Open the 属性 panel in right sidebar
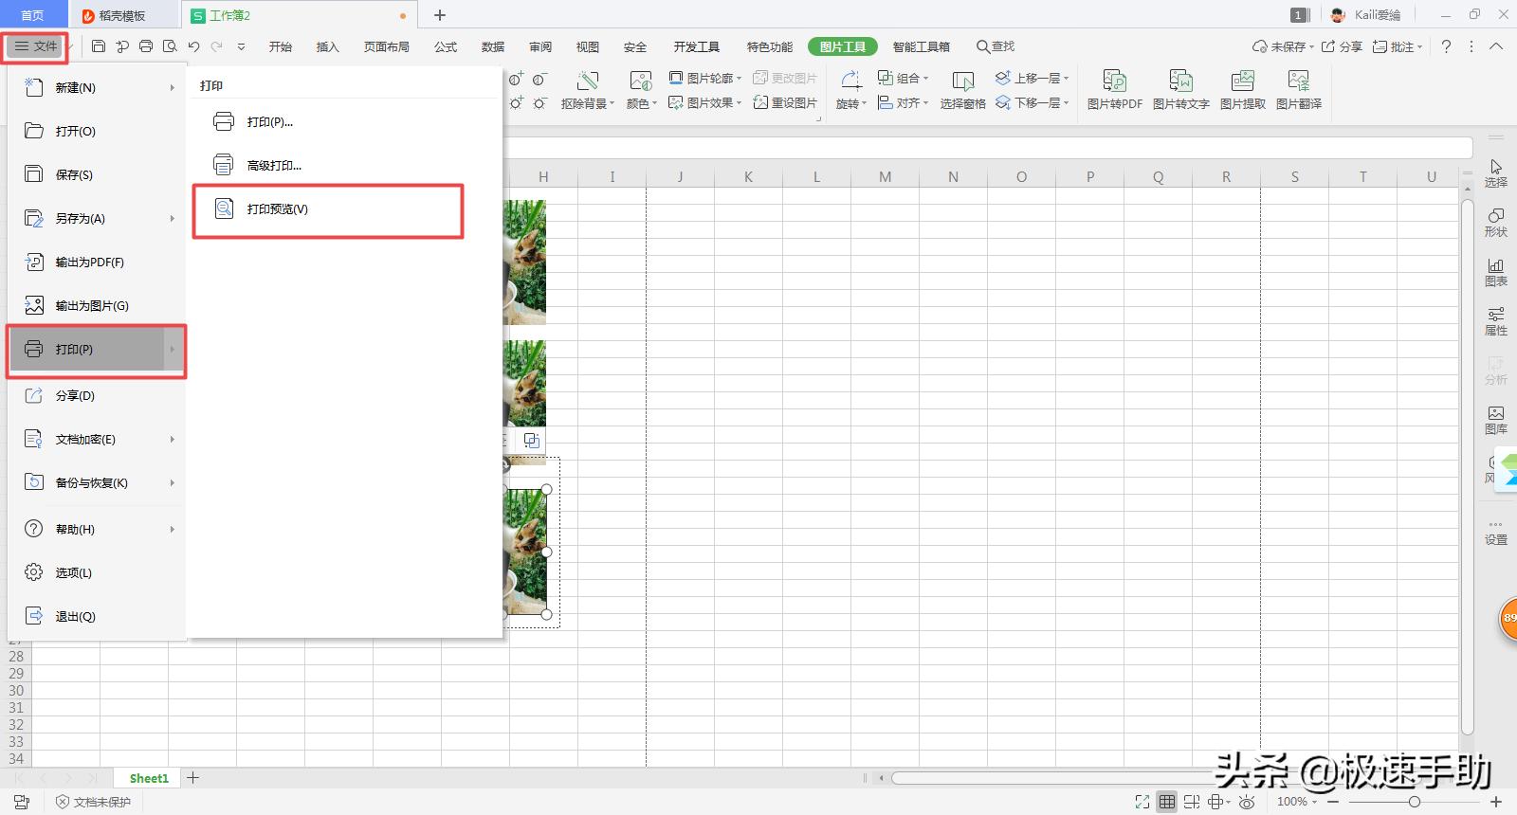 [x=1496, y=321]
